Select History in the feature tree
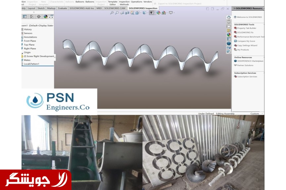Viewport: 286px width, 190px height. tap(28, 29)
